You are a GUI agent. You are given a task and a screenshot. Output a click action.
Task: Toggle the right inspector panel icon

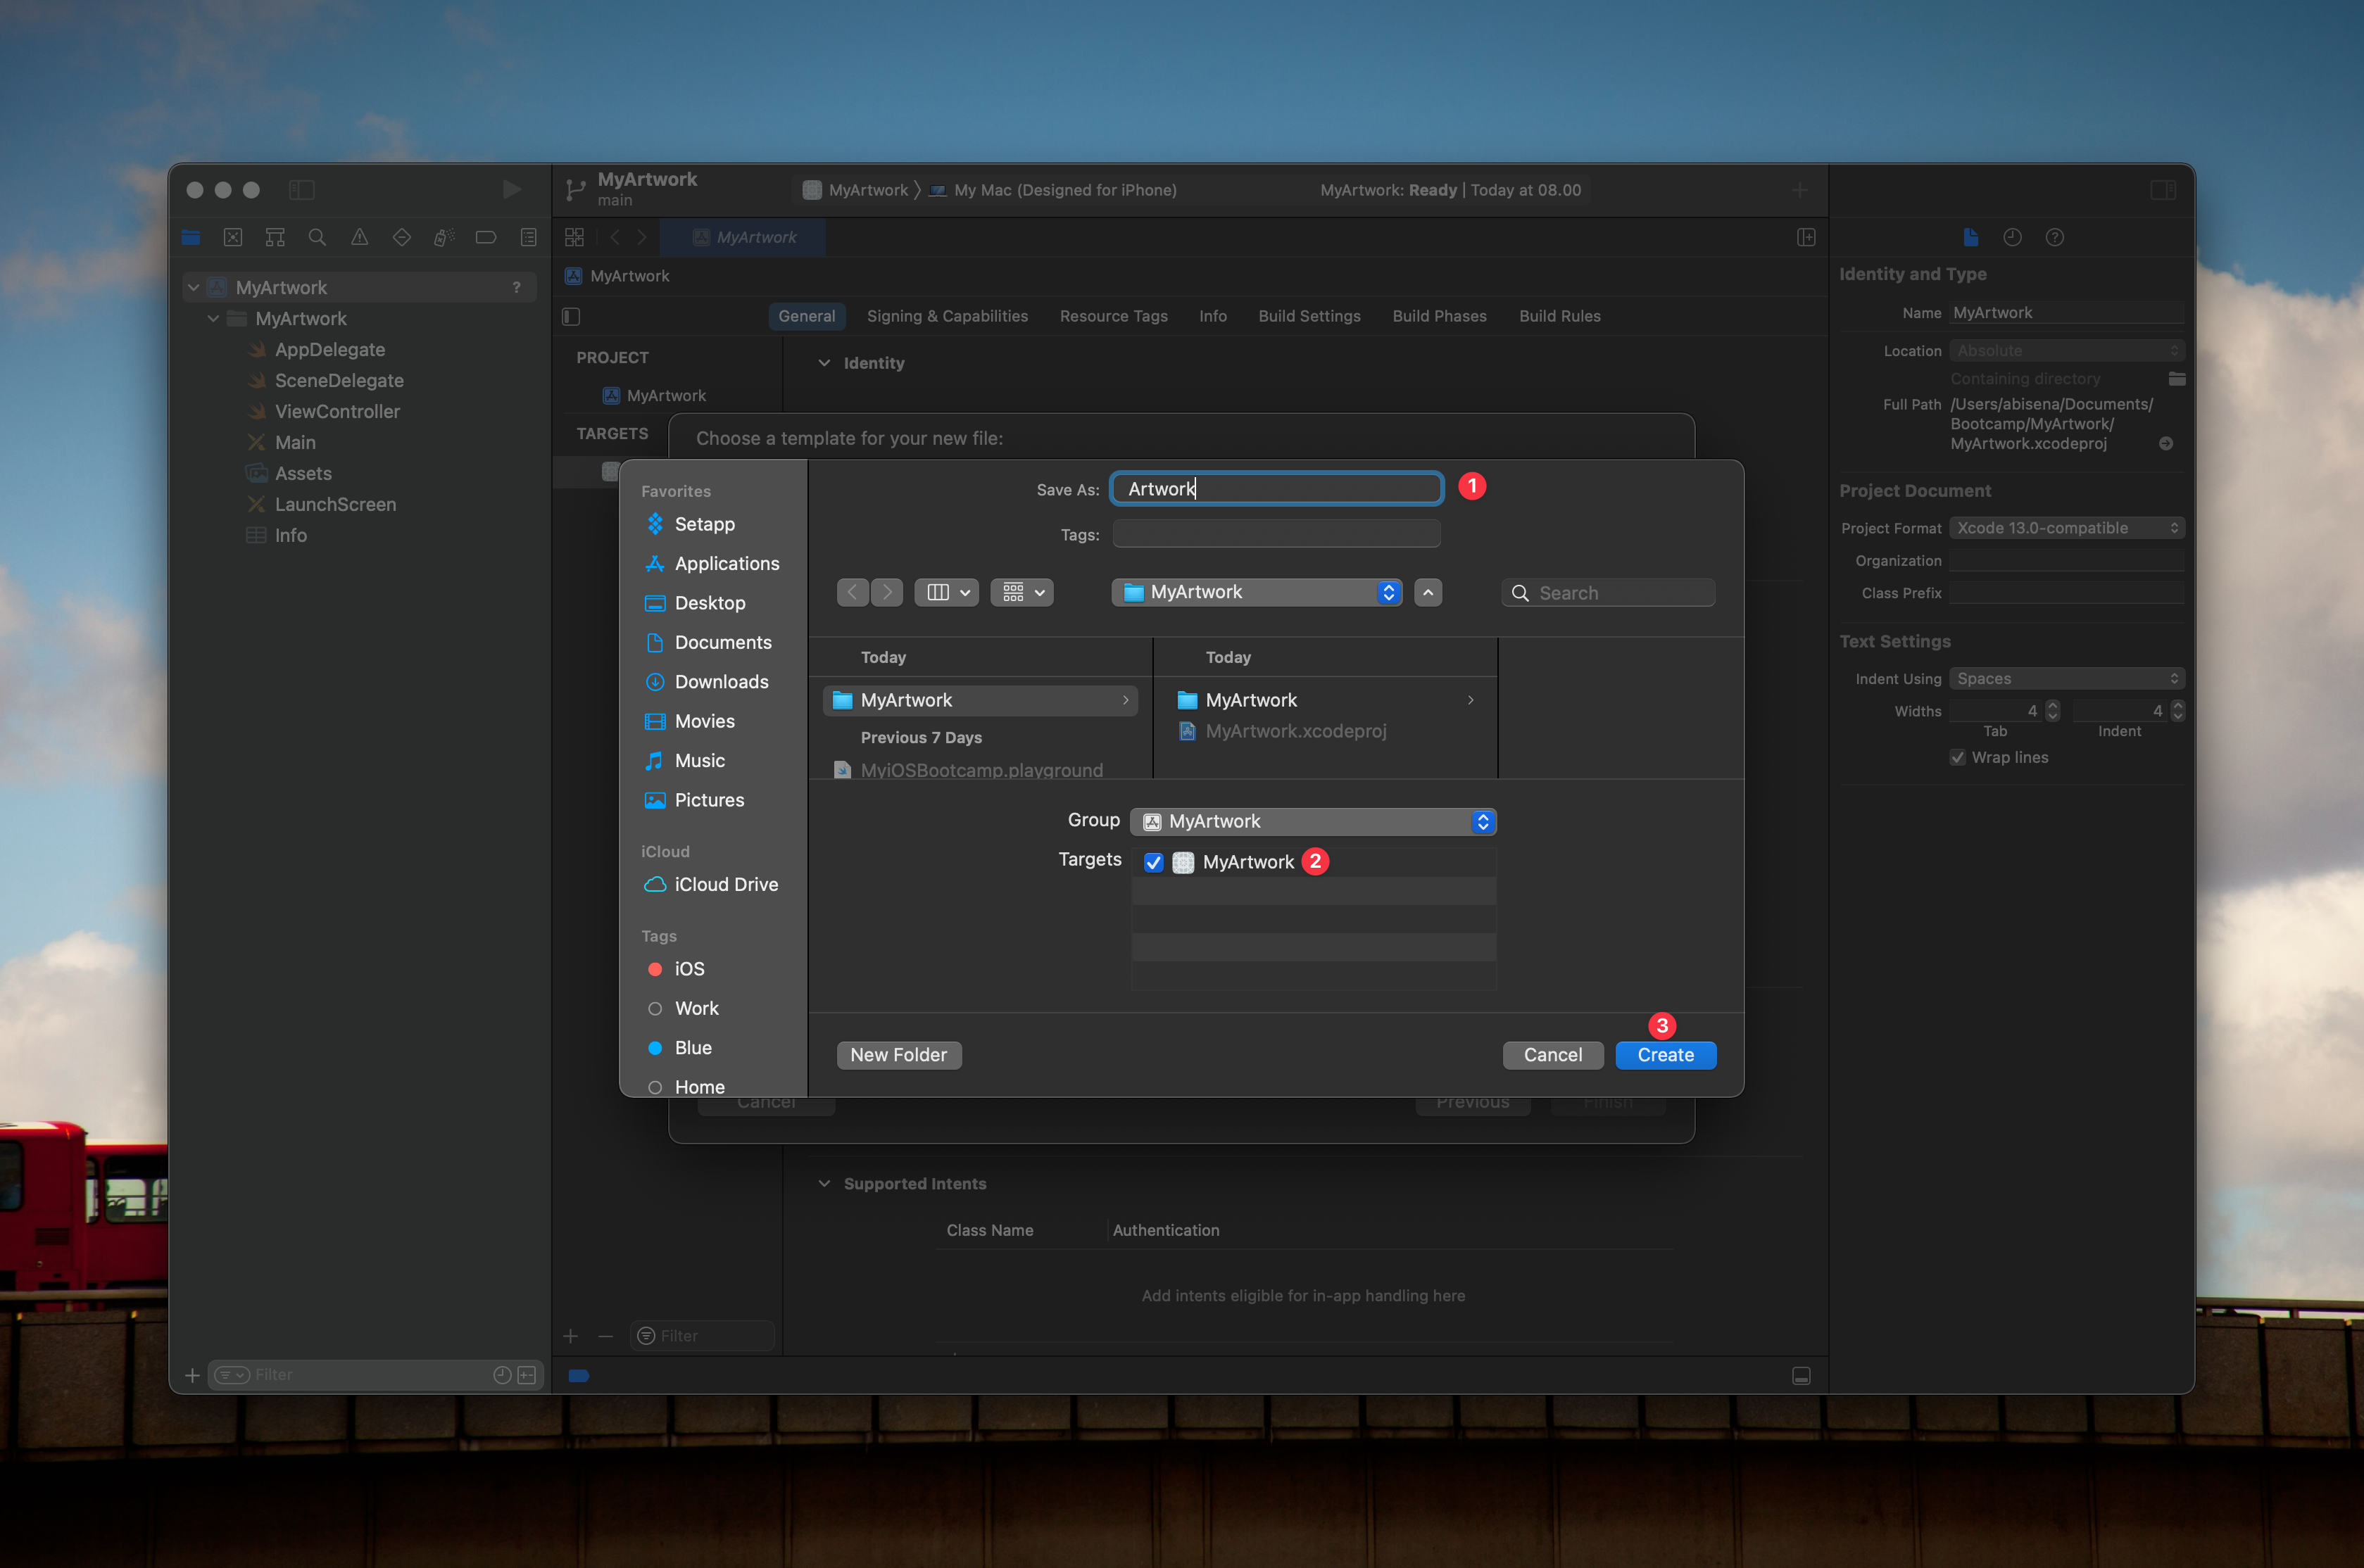click(2163, 190)
